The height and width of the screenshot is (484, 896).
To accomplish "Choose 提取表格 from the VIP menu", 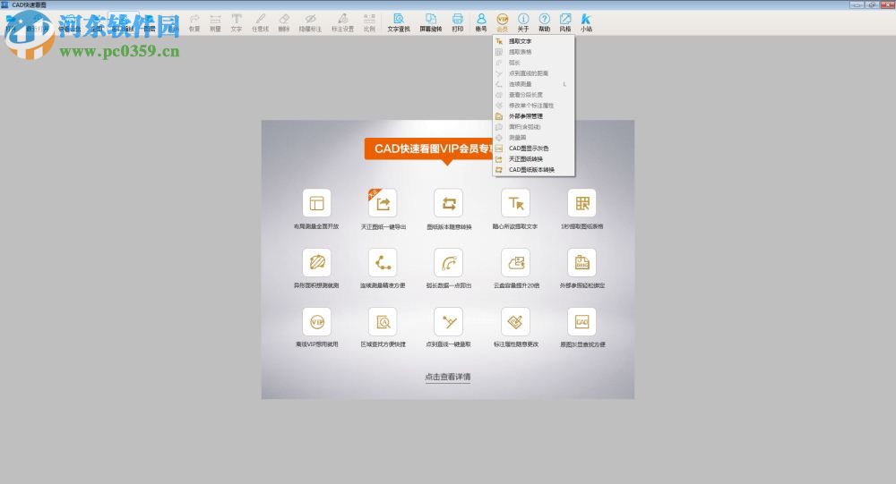I will point(534,52).
